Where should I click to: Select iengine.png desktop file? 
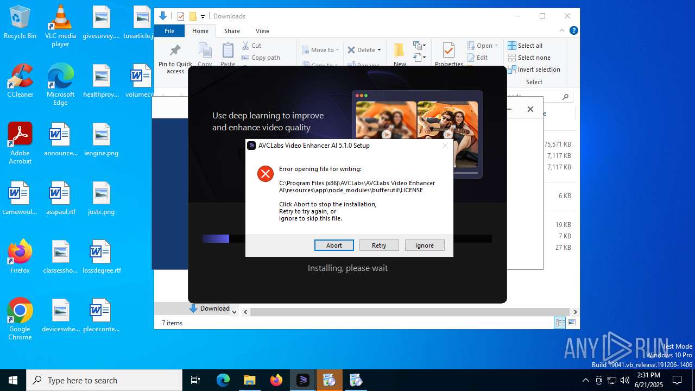102,140
